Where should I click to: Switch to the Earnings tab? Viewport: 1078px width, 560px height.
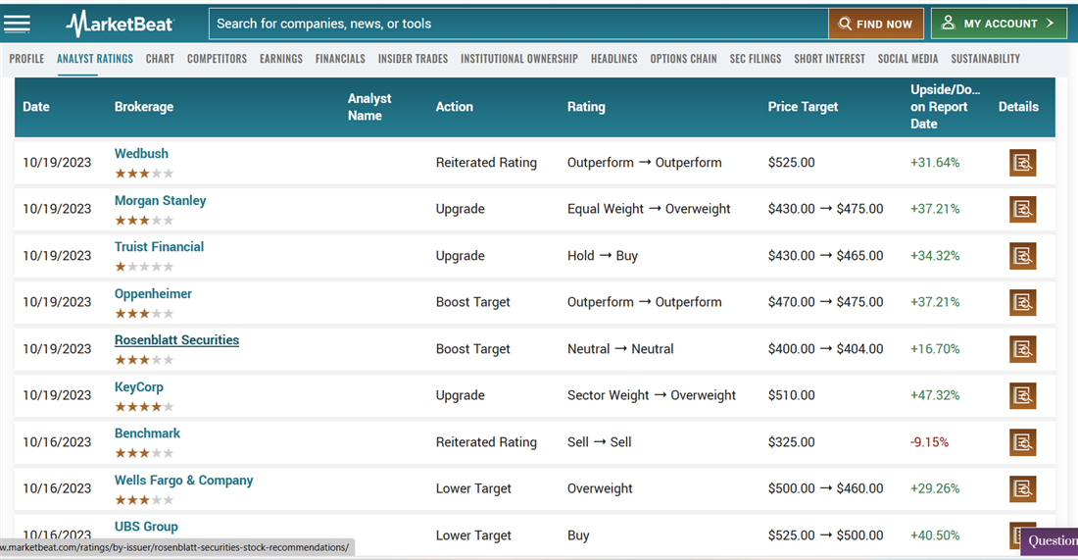click(x=280, y=59)
